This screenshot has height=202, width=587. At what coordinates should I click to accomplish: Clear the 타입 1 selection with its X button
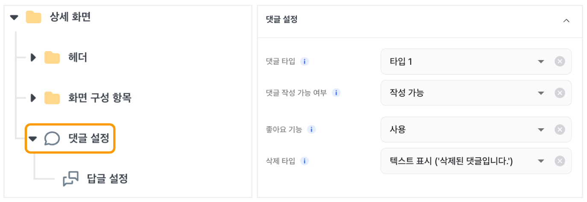(x=560, y=61)
